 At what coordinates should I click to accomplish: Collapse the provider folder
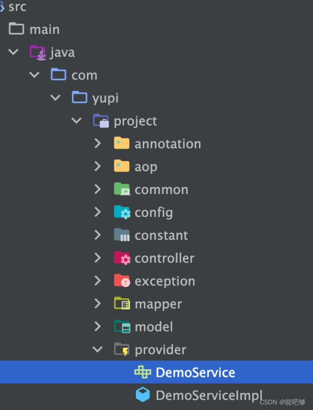click(x=97, y=349)
